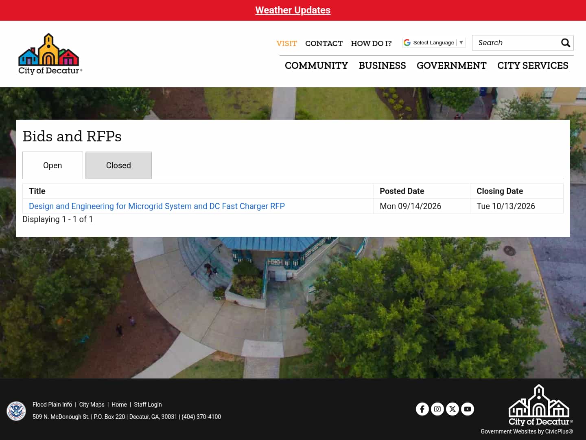Open the City Maps footer link
Viewport: 586px width, 440px height.
92,405
